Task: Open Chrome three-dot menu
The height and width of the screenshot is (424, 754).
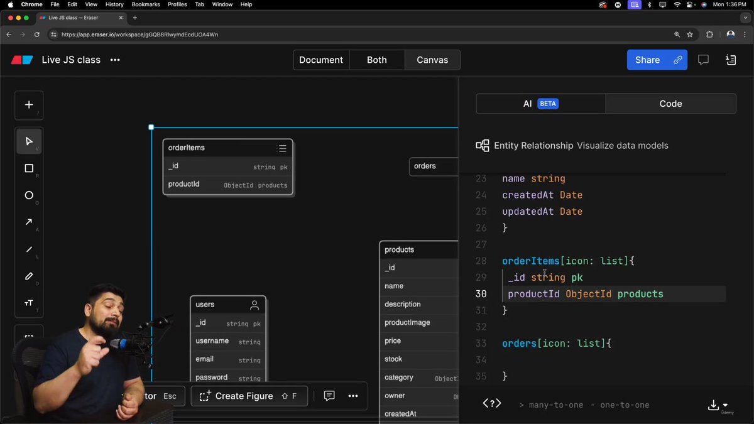Action: pos(744,35)
